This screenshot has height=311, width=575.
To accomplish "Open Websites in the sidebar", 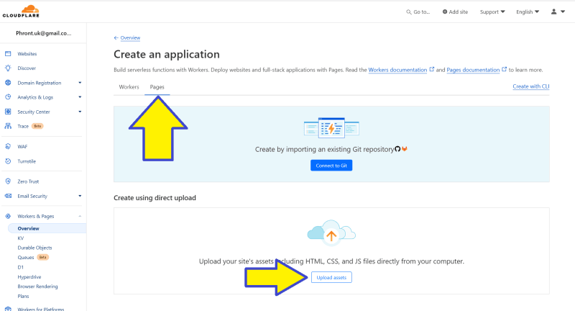I will [27, 53].
